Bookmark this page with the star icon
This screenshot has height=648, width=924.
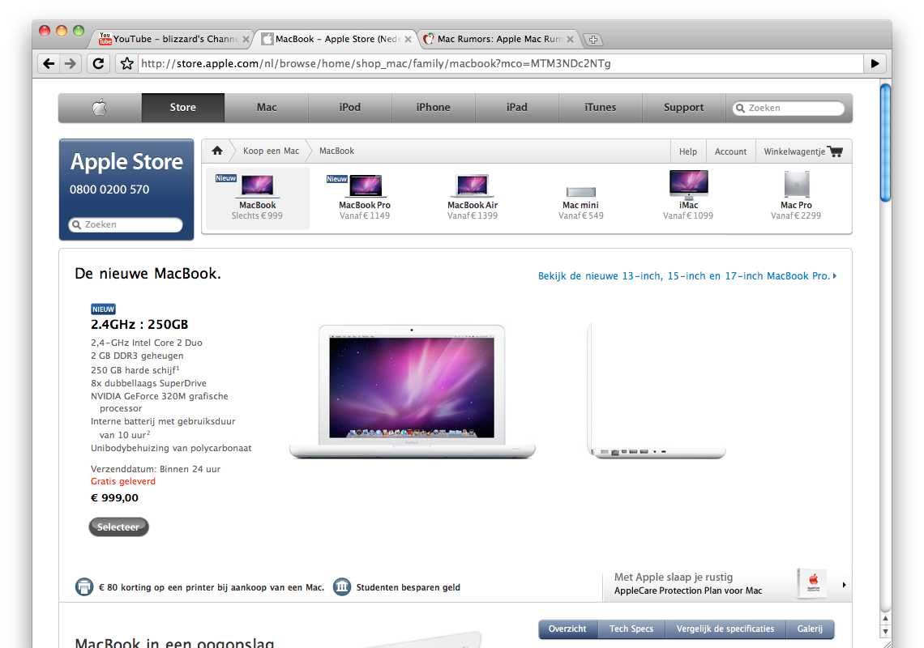(x=126, y=64)
